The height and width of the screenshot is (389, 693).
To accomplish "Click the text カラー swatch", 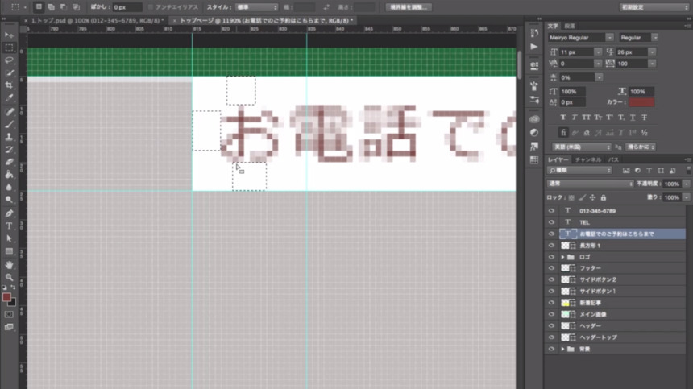I will [641, 102].
